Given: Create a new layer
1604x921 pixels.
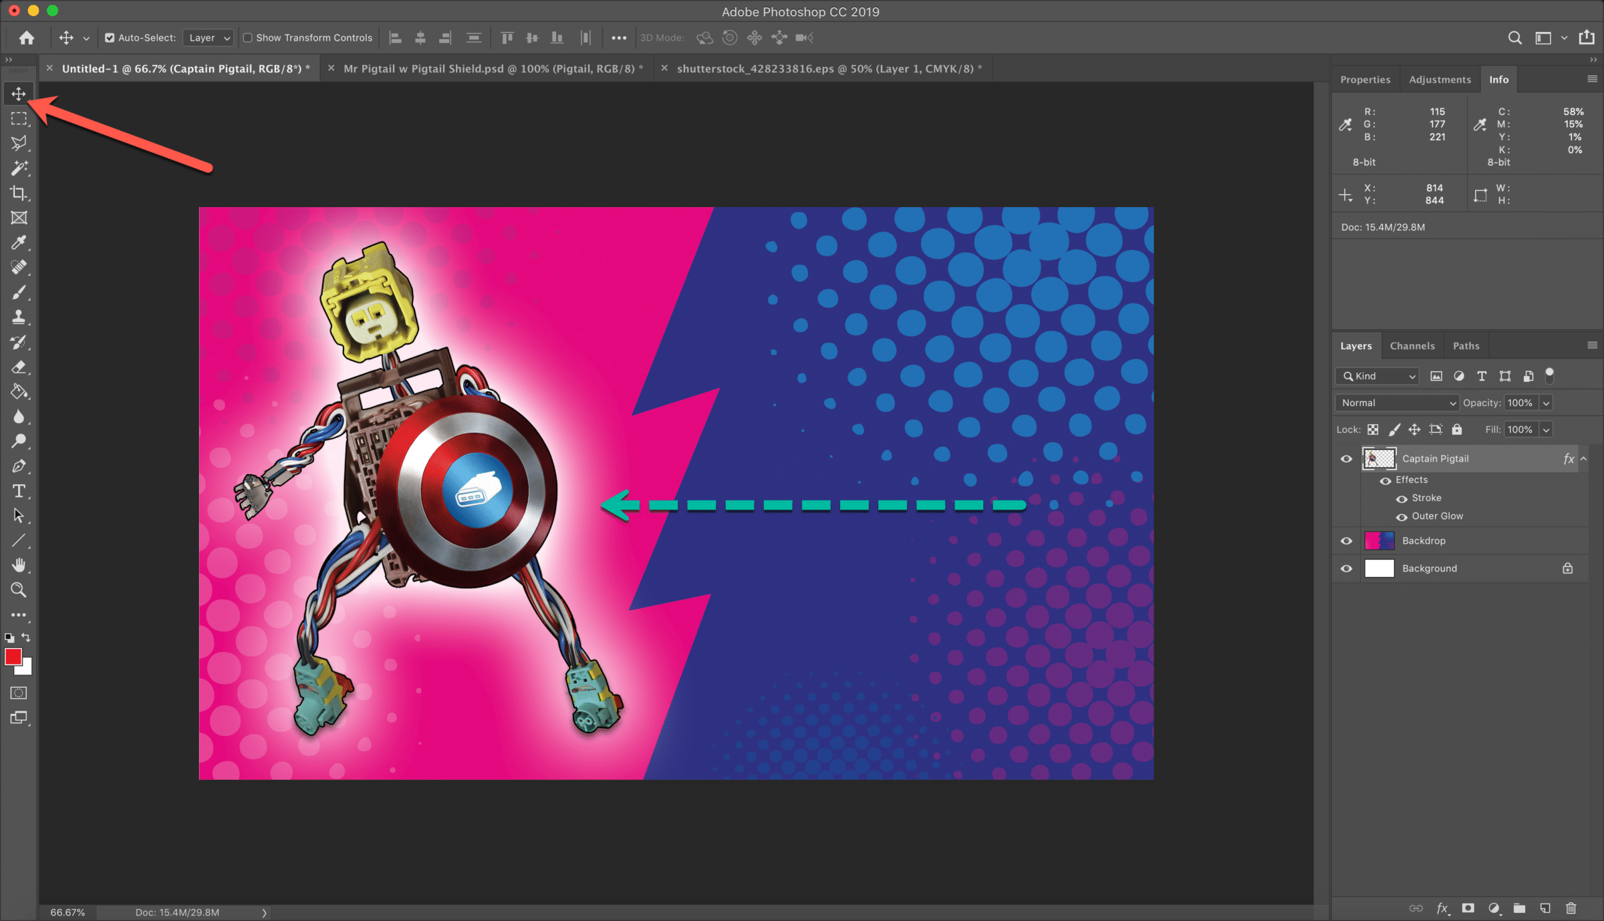Looking at the screenshot, I should (1545, 908).
